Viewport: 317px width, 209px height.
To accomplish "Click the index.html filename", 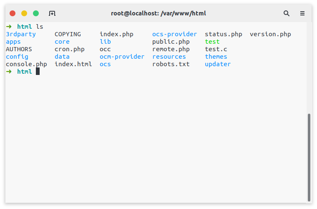I will point(73,64).
